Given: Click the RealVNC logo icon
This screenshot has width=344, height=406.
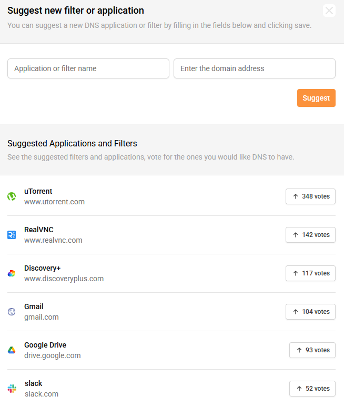Looking at the screenshot, I should pyautogui.click(x=12, y=235).
